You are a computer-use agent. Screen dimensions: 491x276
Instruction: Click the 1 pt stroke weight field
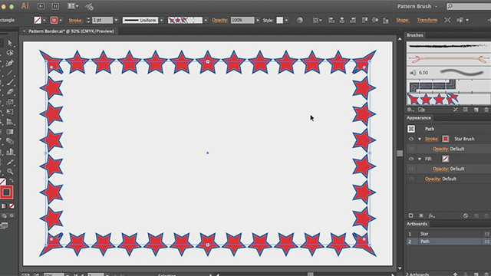click(x=102, y=21)
